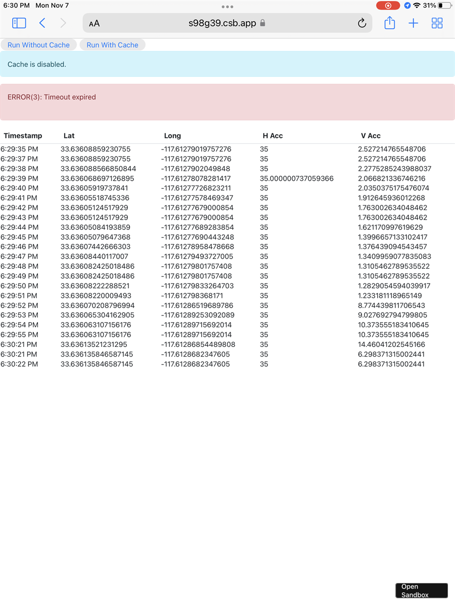455x606 pixels.
Task: Tap the screen recording indicator
Action: tap(388, 6)
